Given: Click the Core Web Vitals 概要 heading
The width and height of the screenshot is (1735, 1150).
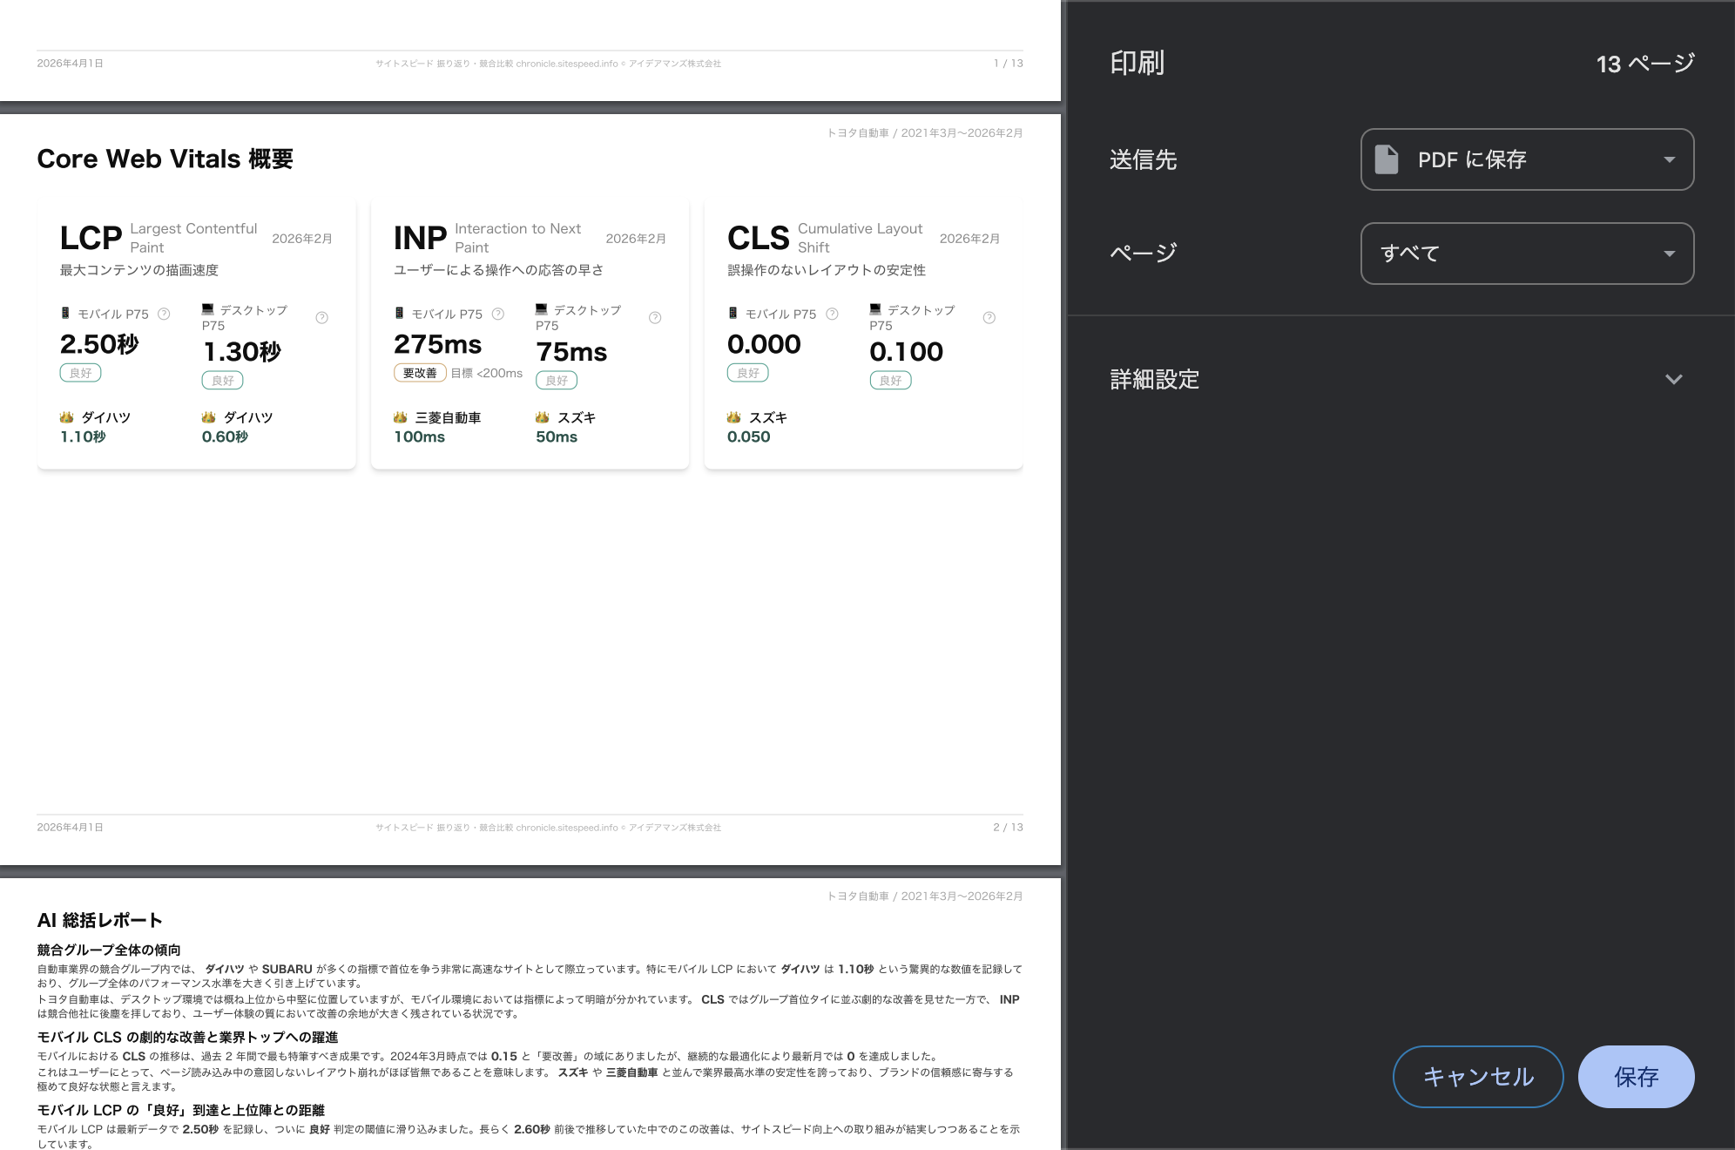Looking at the screenshot, I should click(x=165, y=159).
